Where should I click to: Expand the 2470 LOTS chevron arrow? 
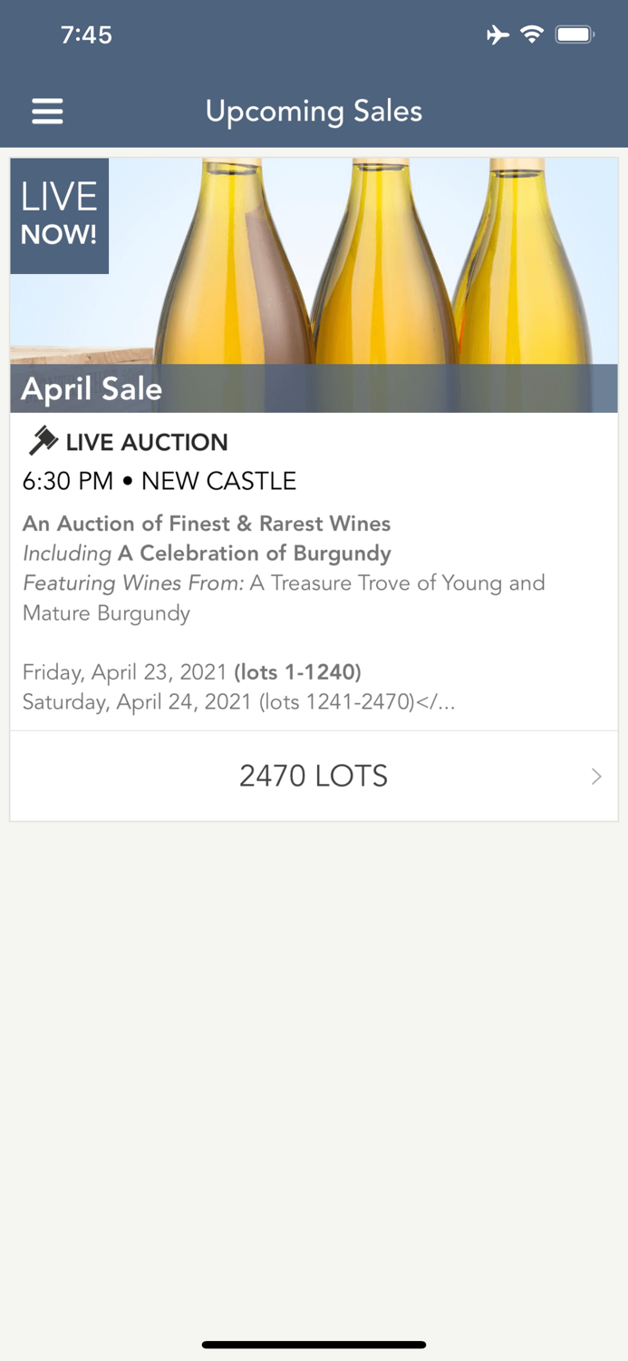pos(596,776)
